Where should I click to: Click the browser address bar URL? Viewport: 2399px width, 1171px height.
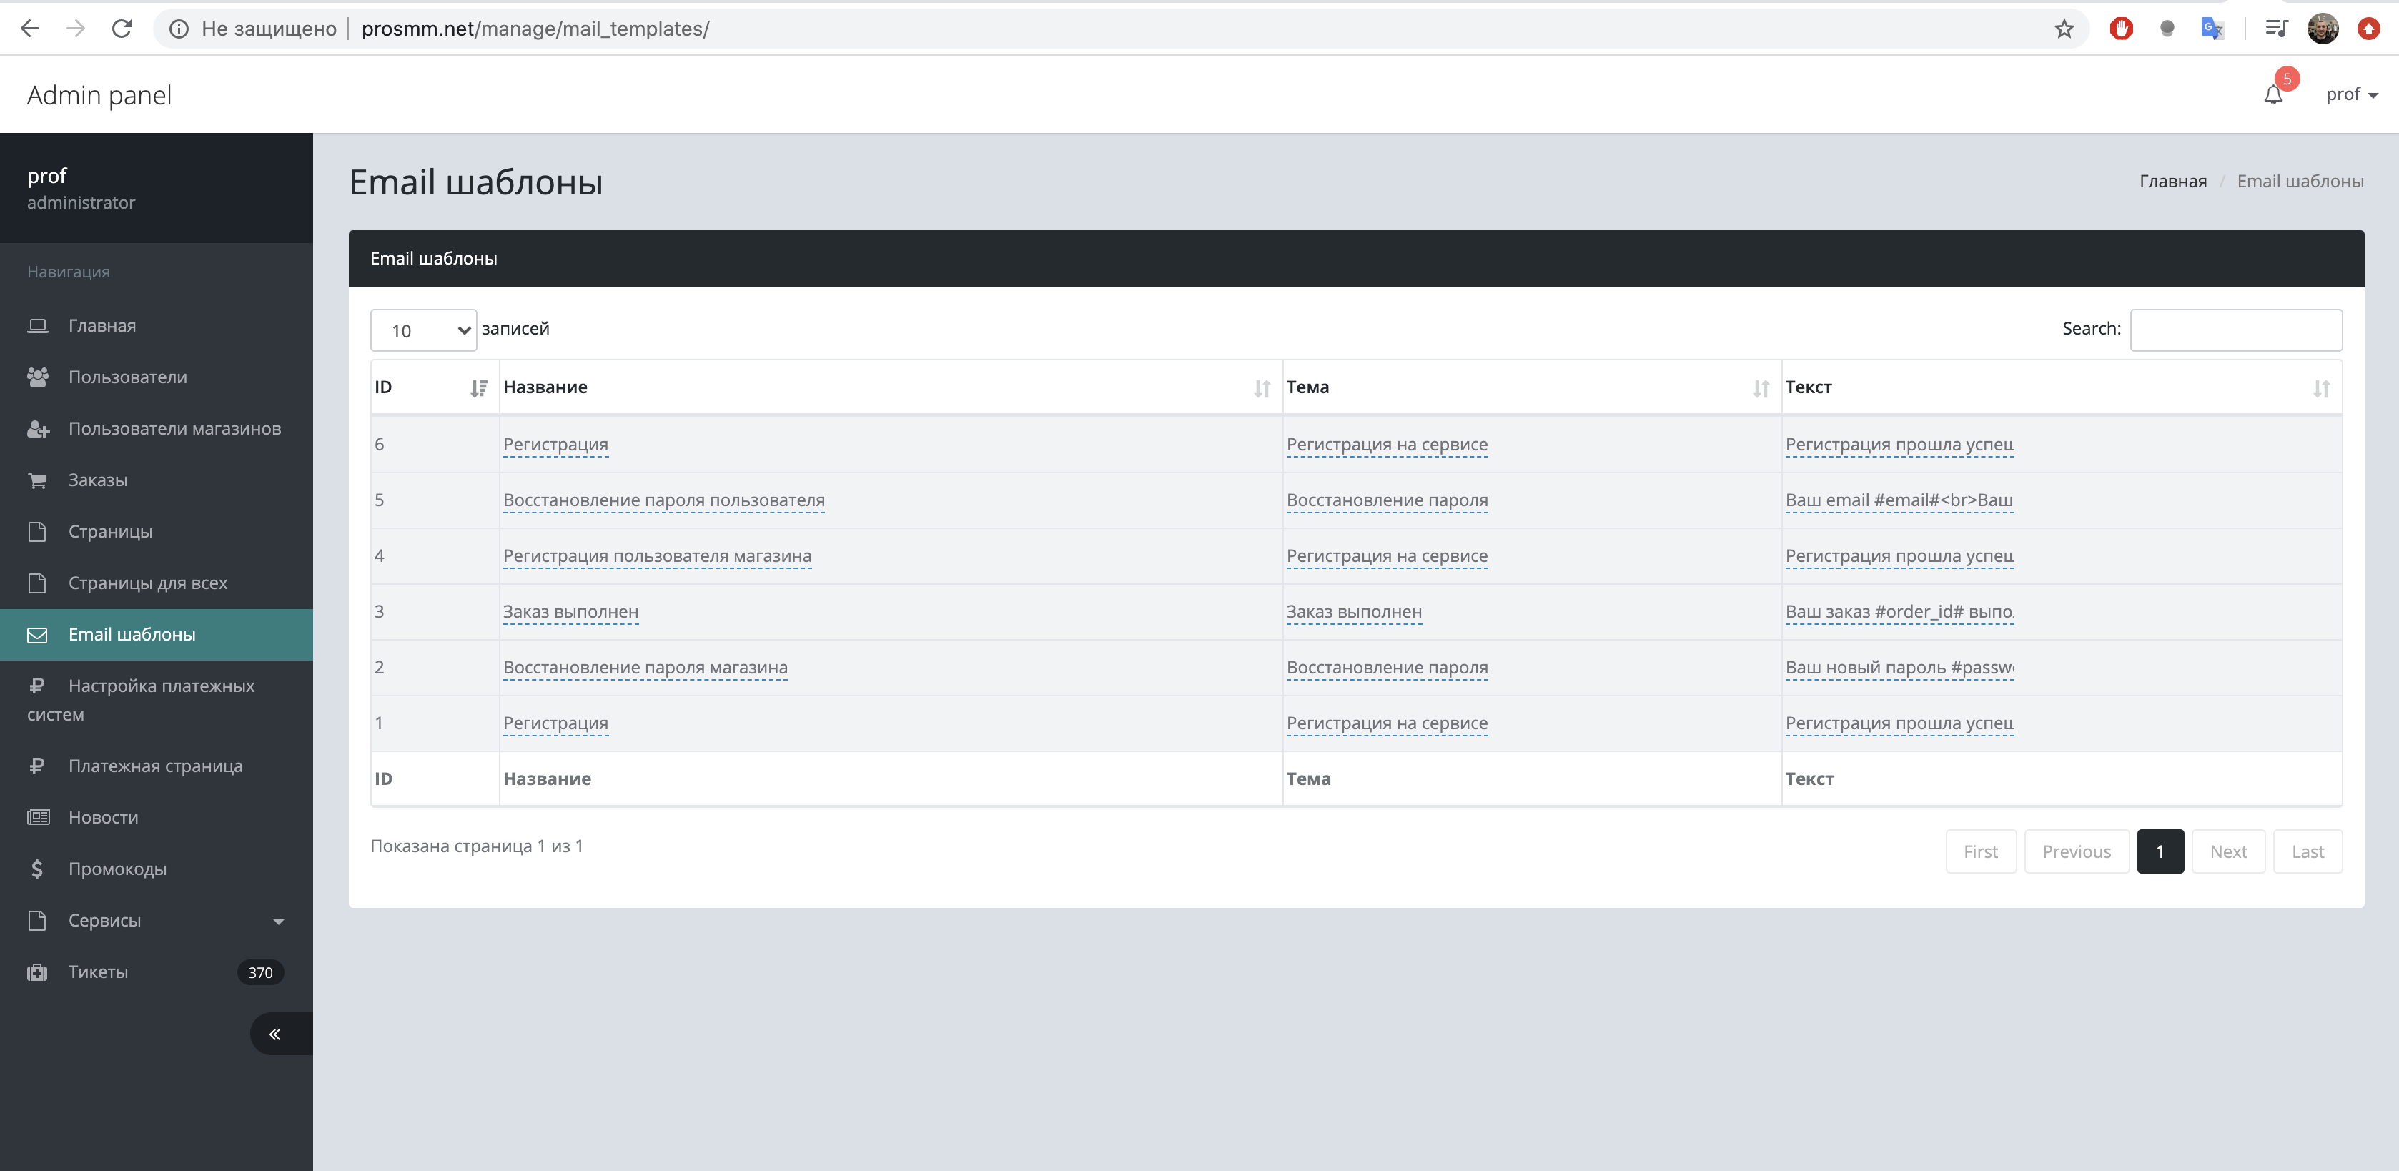535,29
